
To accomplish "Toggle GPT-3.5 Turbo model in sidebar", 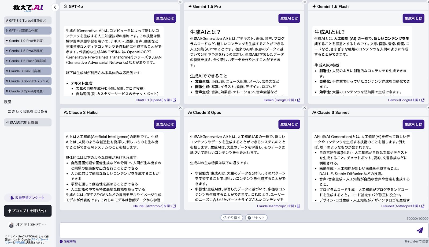I will click(28, 21).
